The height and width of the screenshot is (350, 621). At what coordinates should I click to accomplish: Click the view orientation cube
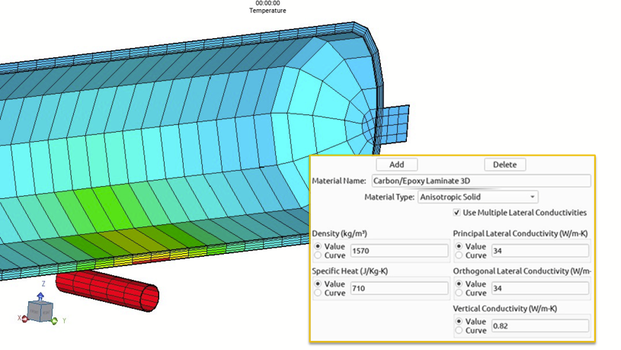tap(39, 311)
